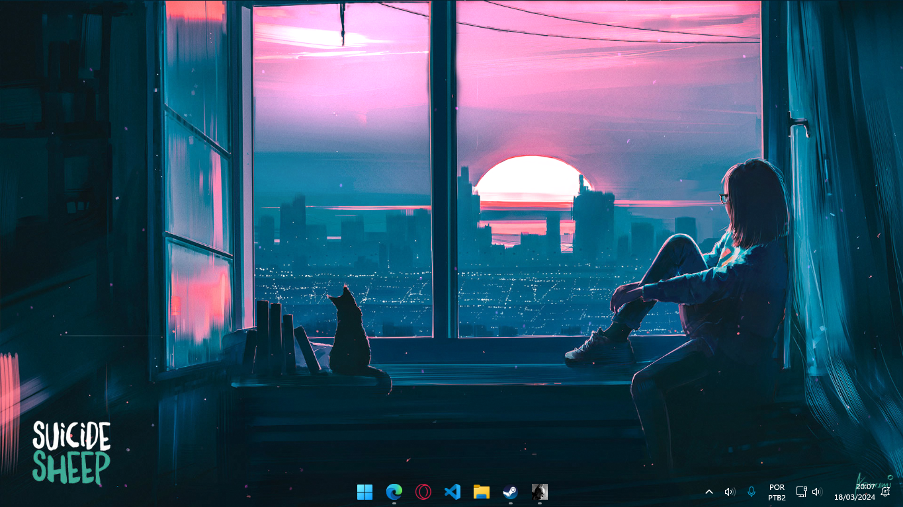The height and width of the screenshot is (507, 903).
Task: Click the speaker icon left of microphone
Action: coord(730,492)
